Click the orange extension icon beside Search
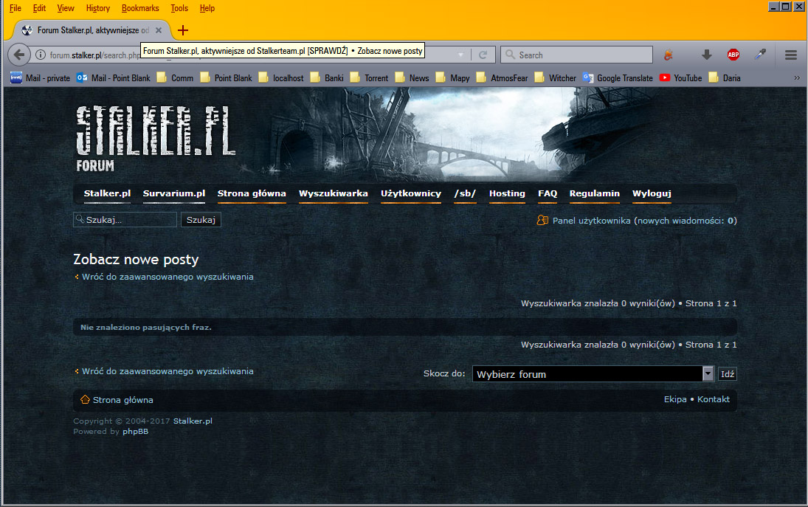 pos(669,55)
